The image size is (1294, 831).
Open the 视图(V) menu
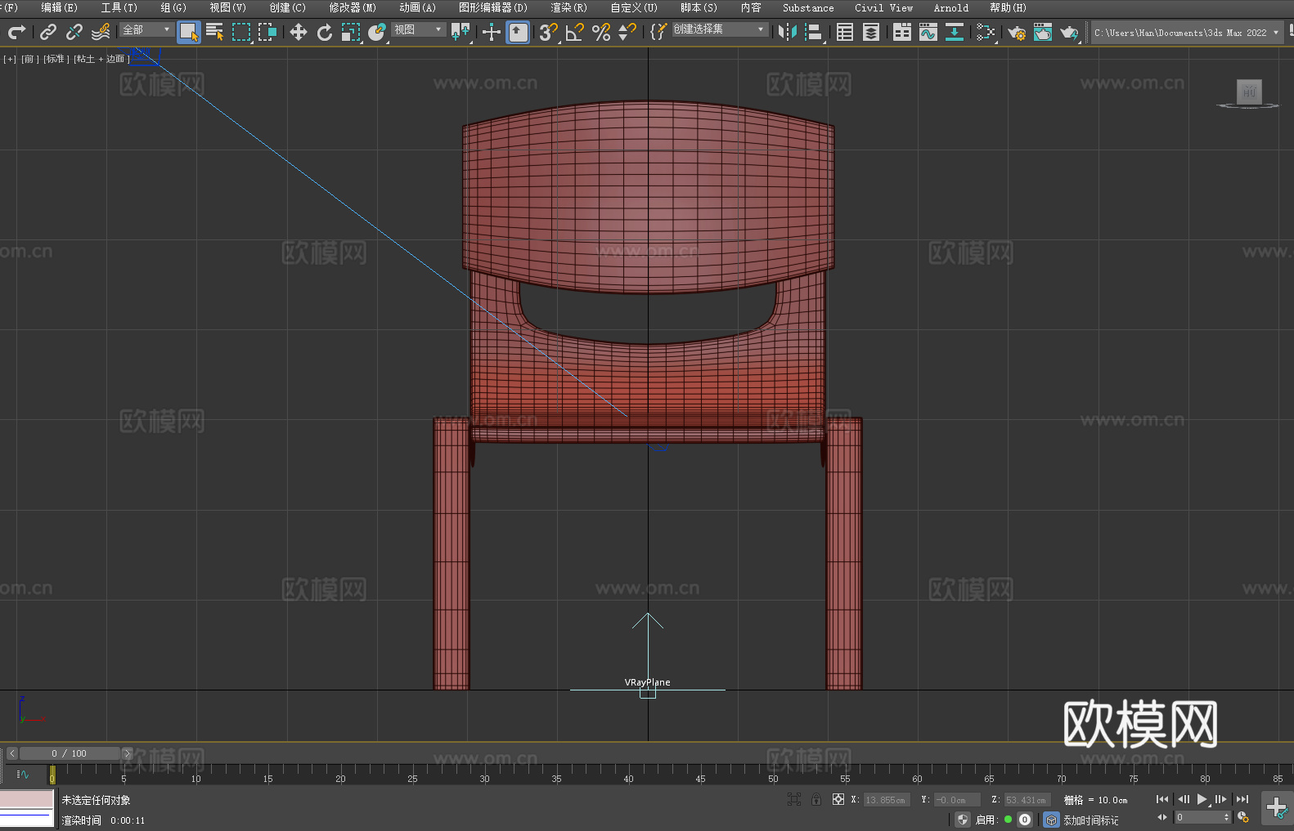(228, 7)
